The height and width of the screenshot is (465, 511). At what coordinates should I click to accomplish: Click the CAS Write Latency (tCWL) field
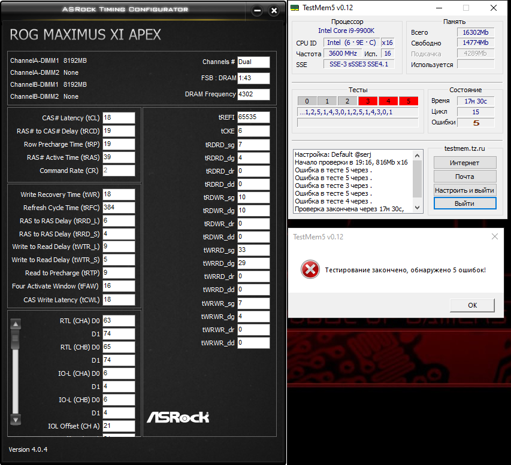[119, 300]
